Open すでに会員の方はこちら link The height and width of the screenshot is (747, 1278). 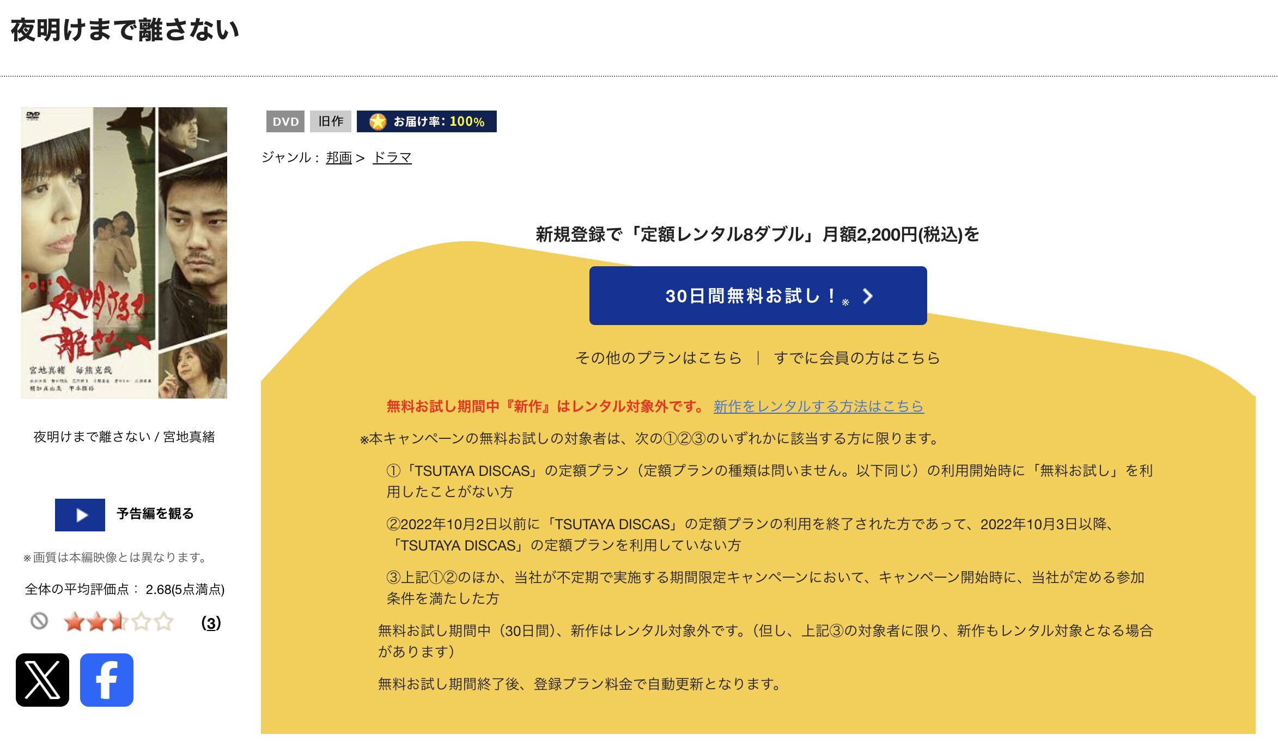(857, 358)
